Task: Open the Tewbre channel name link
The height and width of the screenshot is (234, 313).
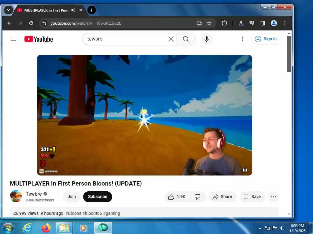Action: pos(34,194)
